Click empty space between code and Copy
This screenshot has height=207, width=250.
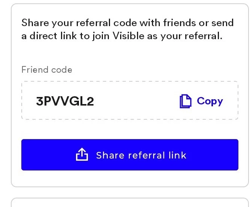136,101
